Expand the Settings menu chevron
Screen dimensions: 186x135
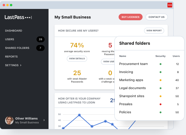tap(21, 65)
